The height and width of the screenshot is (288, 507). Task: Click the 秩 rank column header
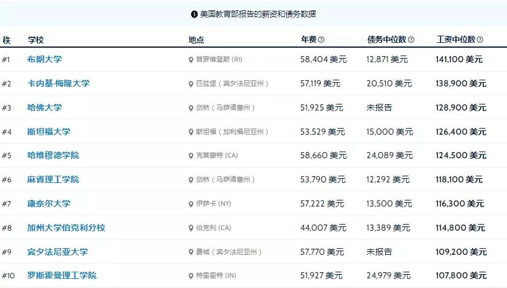[x=7, y=40]
